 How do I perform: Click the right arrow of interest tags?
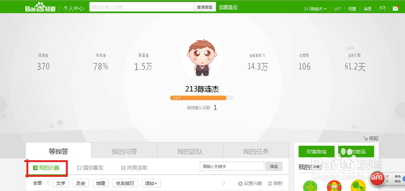click(224, 183)
